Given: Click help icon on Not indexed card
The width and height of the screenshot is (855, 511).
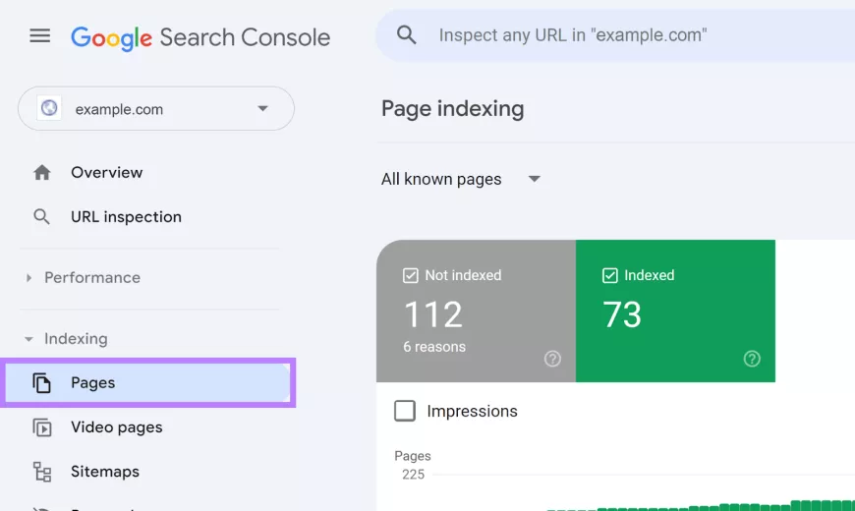Looking at the screenshot, I should pos(552,359).
